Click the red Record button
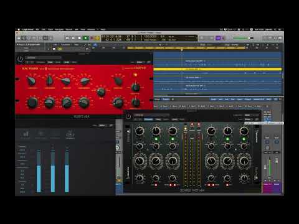Screen dimensions: 299x224 [x=92, y=38]
